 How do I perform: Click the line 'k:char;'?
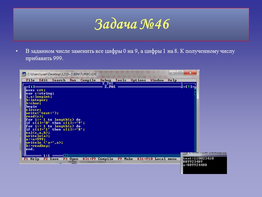33,103
